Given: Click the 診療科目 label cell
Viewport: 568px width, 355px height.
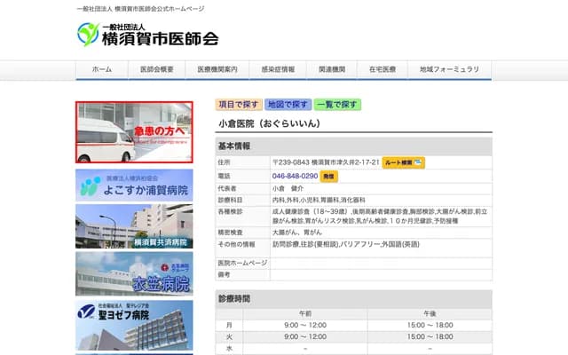Looking at the screenshot, I should [242, 201].
